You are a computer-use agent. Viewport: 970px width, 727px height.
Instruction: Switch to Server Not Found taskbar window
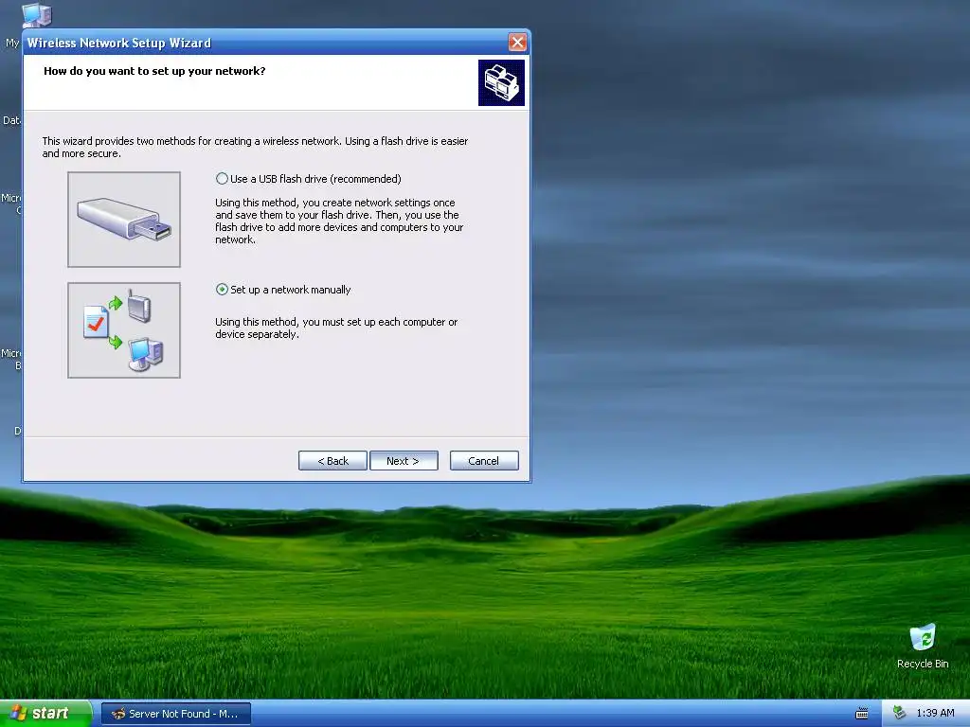175,714
